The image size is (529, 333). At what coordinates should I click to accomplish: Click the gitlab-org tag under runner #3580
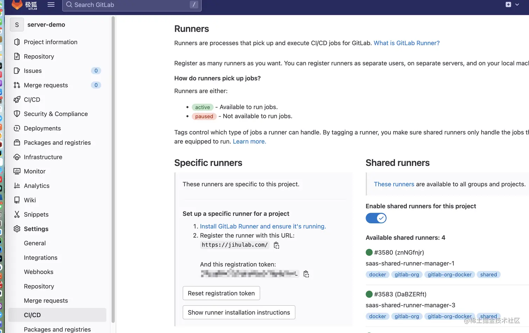pos(407,275)
